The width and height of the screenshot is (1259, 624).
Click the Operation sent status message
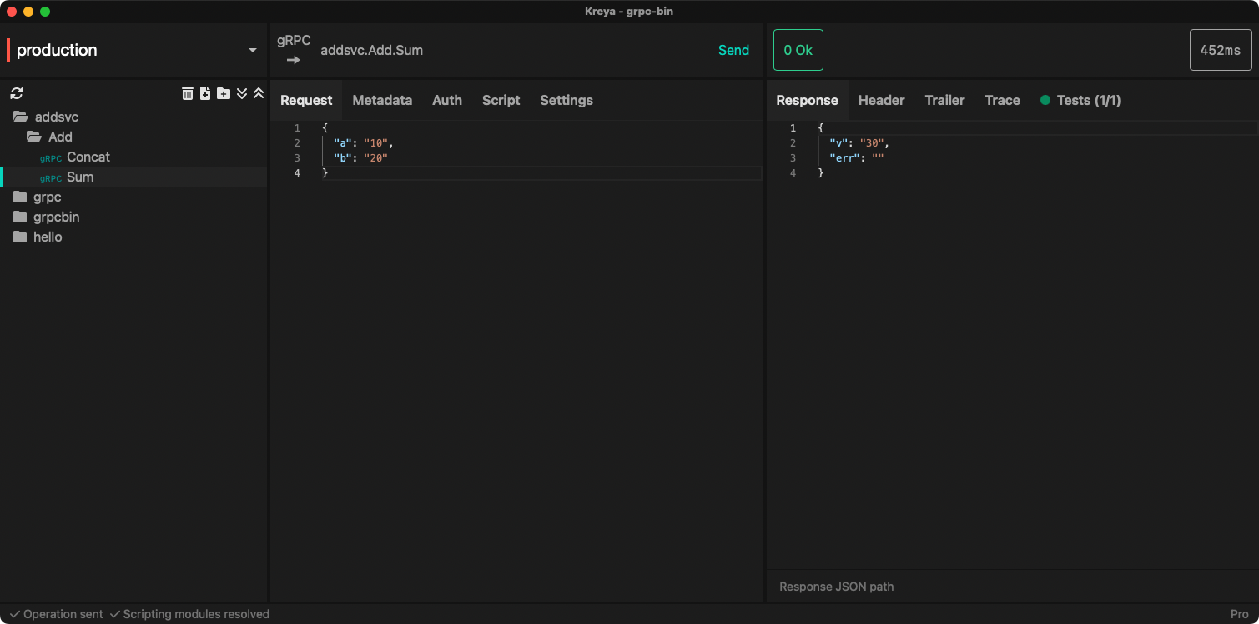[x=57, y=614]
